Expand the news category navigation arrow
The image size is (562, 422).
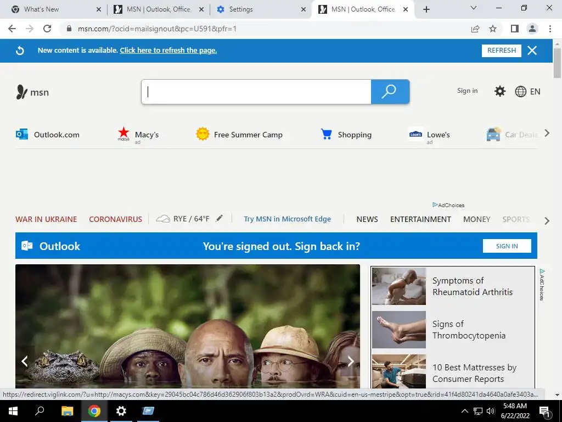(547, 221)
